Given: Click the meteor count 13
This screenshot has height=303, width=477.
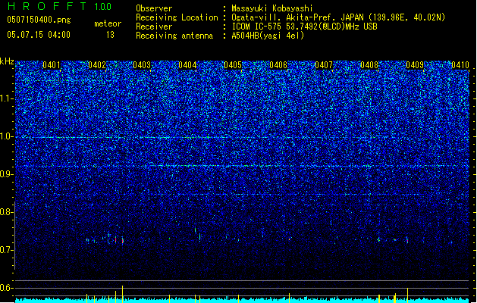Looking at the screenshot, I should pyautogui.click(x=110, y=35).
